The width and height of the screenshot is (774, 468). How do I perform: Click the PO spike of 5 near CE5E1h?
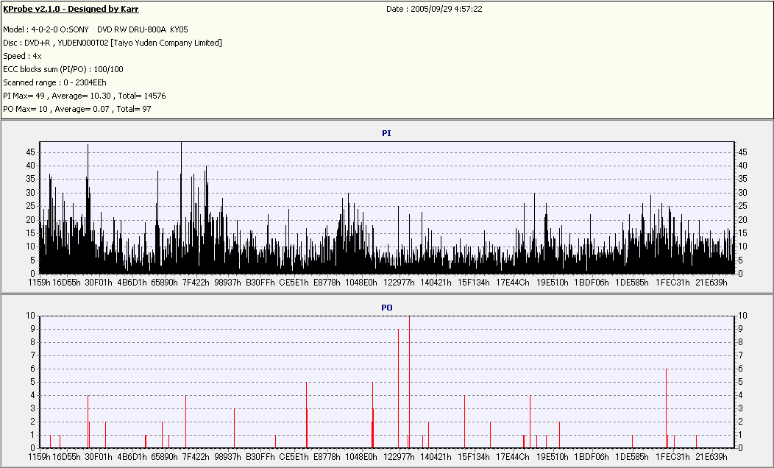(307, 415)
